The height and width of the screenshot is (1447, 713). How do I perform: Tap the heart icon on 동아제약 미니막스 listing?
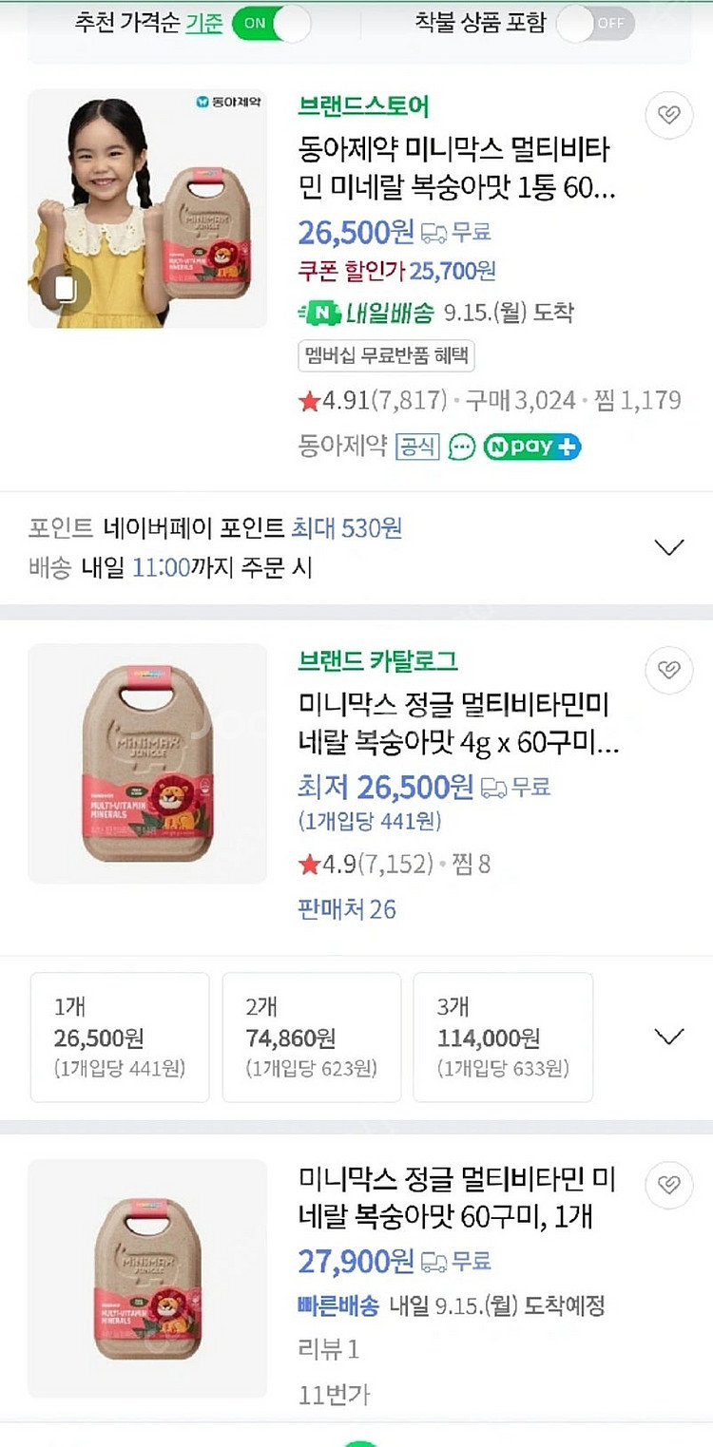pos(669,116)
